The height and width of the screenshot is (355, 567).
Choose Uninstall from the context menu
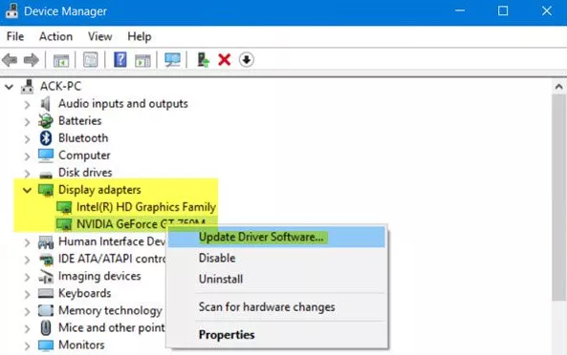coord(276,279)
